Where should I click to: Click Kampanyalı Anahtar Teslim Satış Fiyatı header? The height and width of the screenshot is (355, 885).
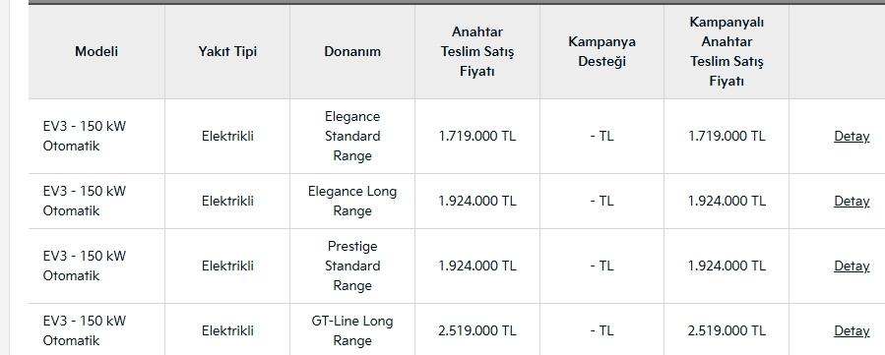click(727, 52)
